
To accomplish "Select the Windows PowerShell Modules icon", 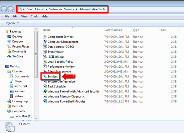I will 45,101.
